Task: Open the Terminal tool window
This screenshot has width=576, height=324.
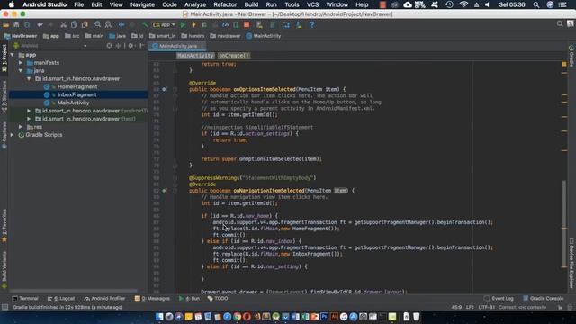Action: [x=25, y=298]
